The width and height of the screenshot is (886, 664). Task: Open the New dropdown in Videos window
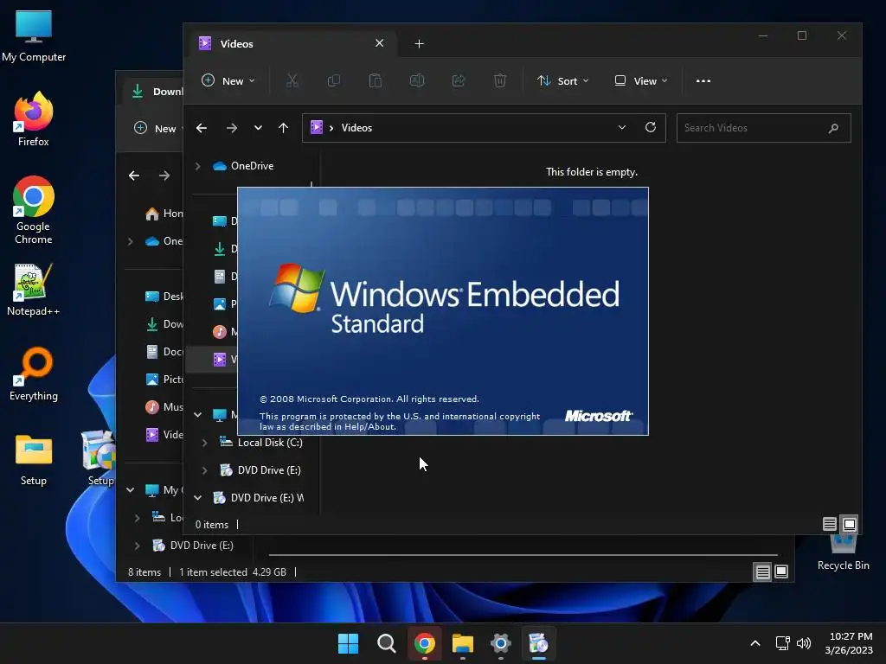click(228, 80)
